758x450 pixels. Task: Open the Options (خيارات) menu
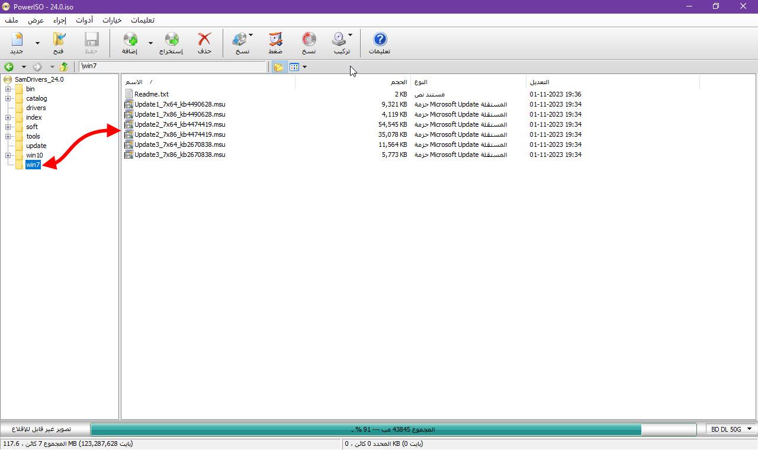point(112,20)
